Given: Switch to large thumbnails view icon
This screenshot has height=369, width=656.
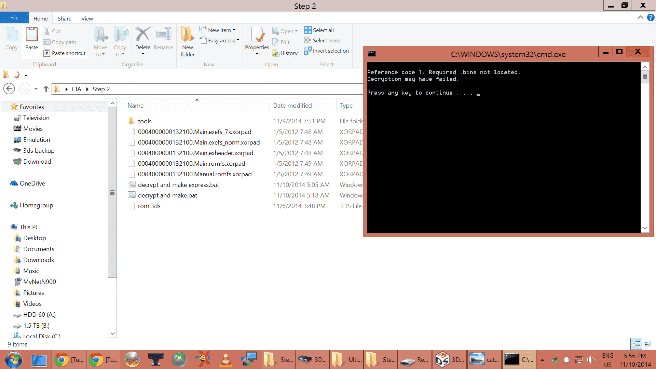Looking at the screenshot, I should 647,344.
